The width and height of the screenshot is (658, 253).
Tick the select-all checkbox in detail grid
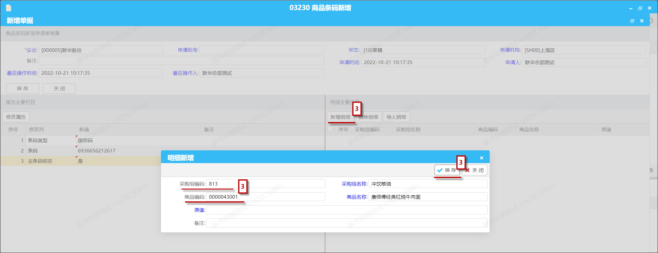click(x=330, y=129)
